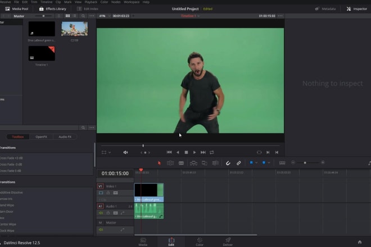Viewport: 371px width, 247px height.
Task: Open the Timeline menu
Action: tap(46, 2)
